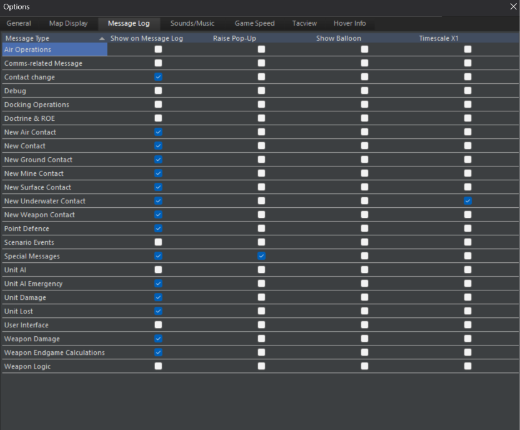
Task: Enable Debug messages on Message Log
Action: [x=158, y=91]
